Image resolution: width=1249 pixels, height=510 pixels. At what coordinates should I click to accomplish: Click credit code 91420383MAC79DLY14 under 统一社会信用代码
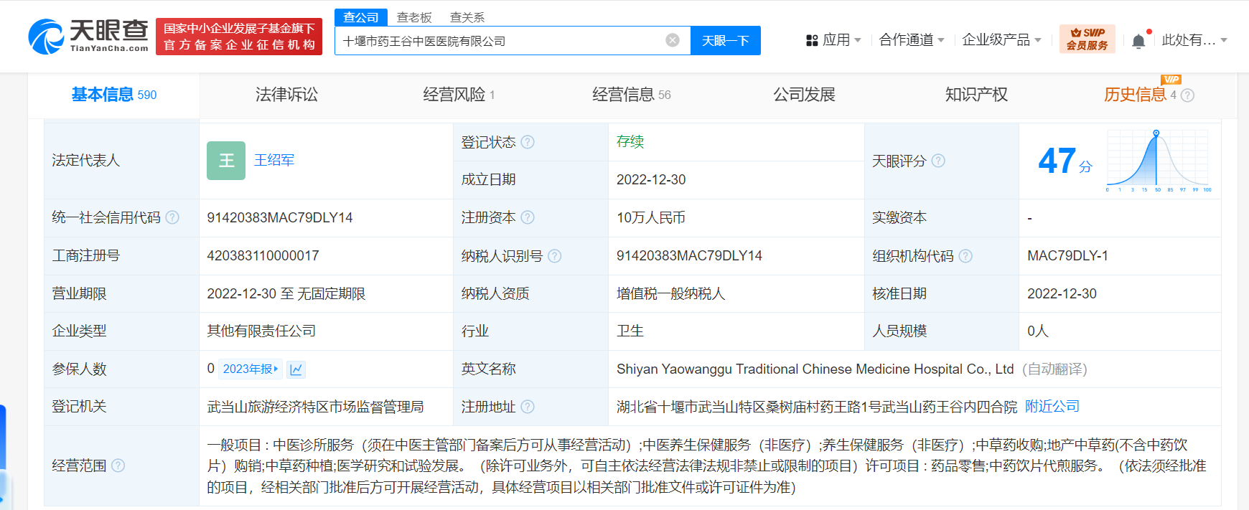tap(280, 218)
